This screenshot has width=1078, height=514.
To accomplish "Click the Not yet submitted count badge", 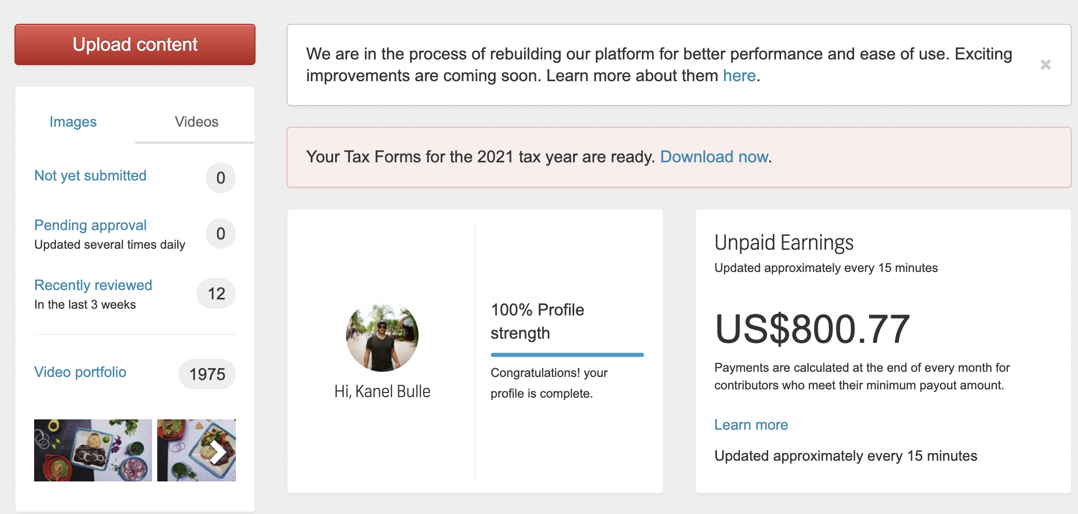I will (221, 178).
